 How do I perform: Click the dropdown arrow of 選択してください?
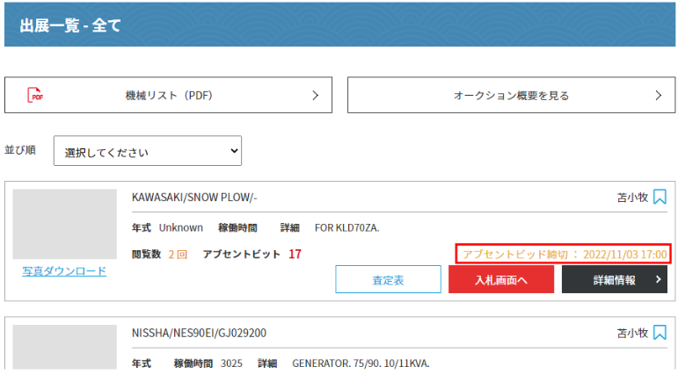(x=234, y=151)
